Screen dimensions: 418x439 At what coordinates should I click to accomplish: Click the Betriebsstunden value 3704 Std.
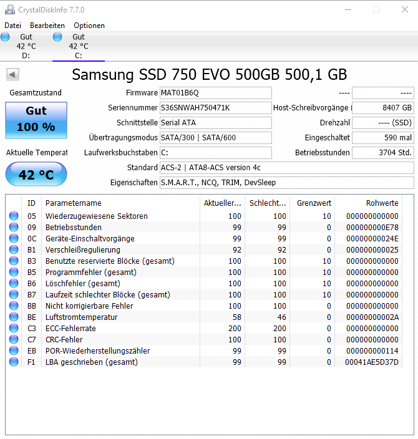[383, 153]
